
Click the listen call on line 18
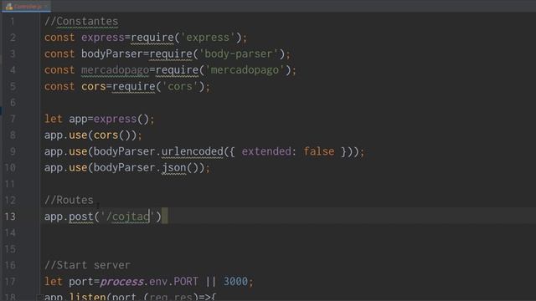87,297
